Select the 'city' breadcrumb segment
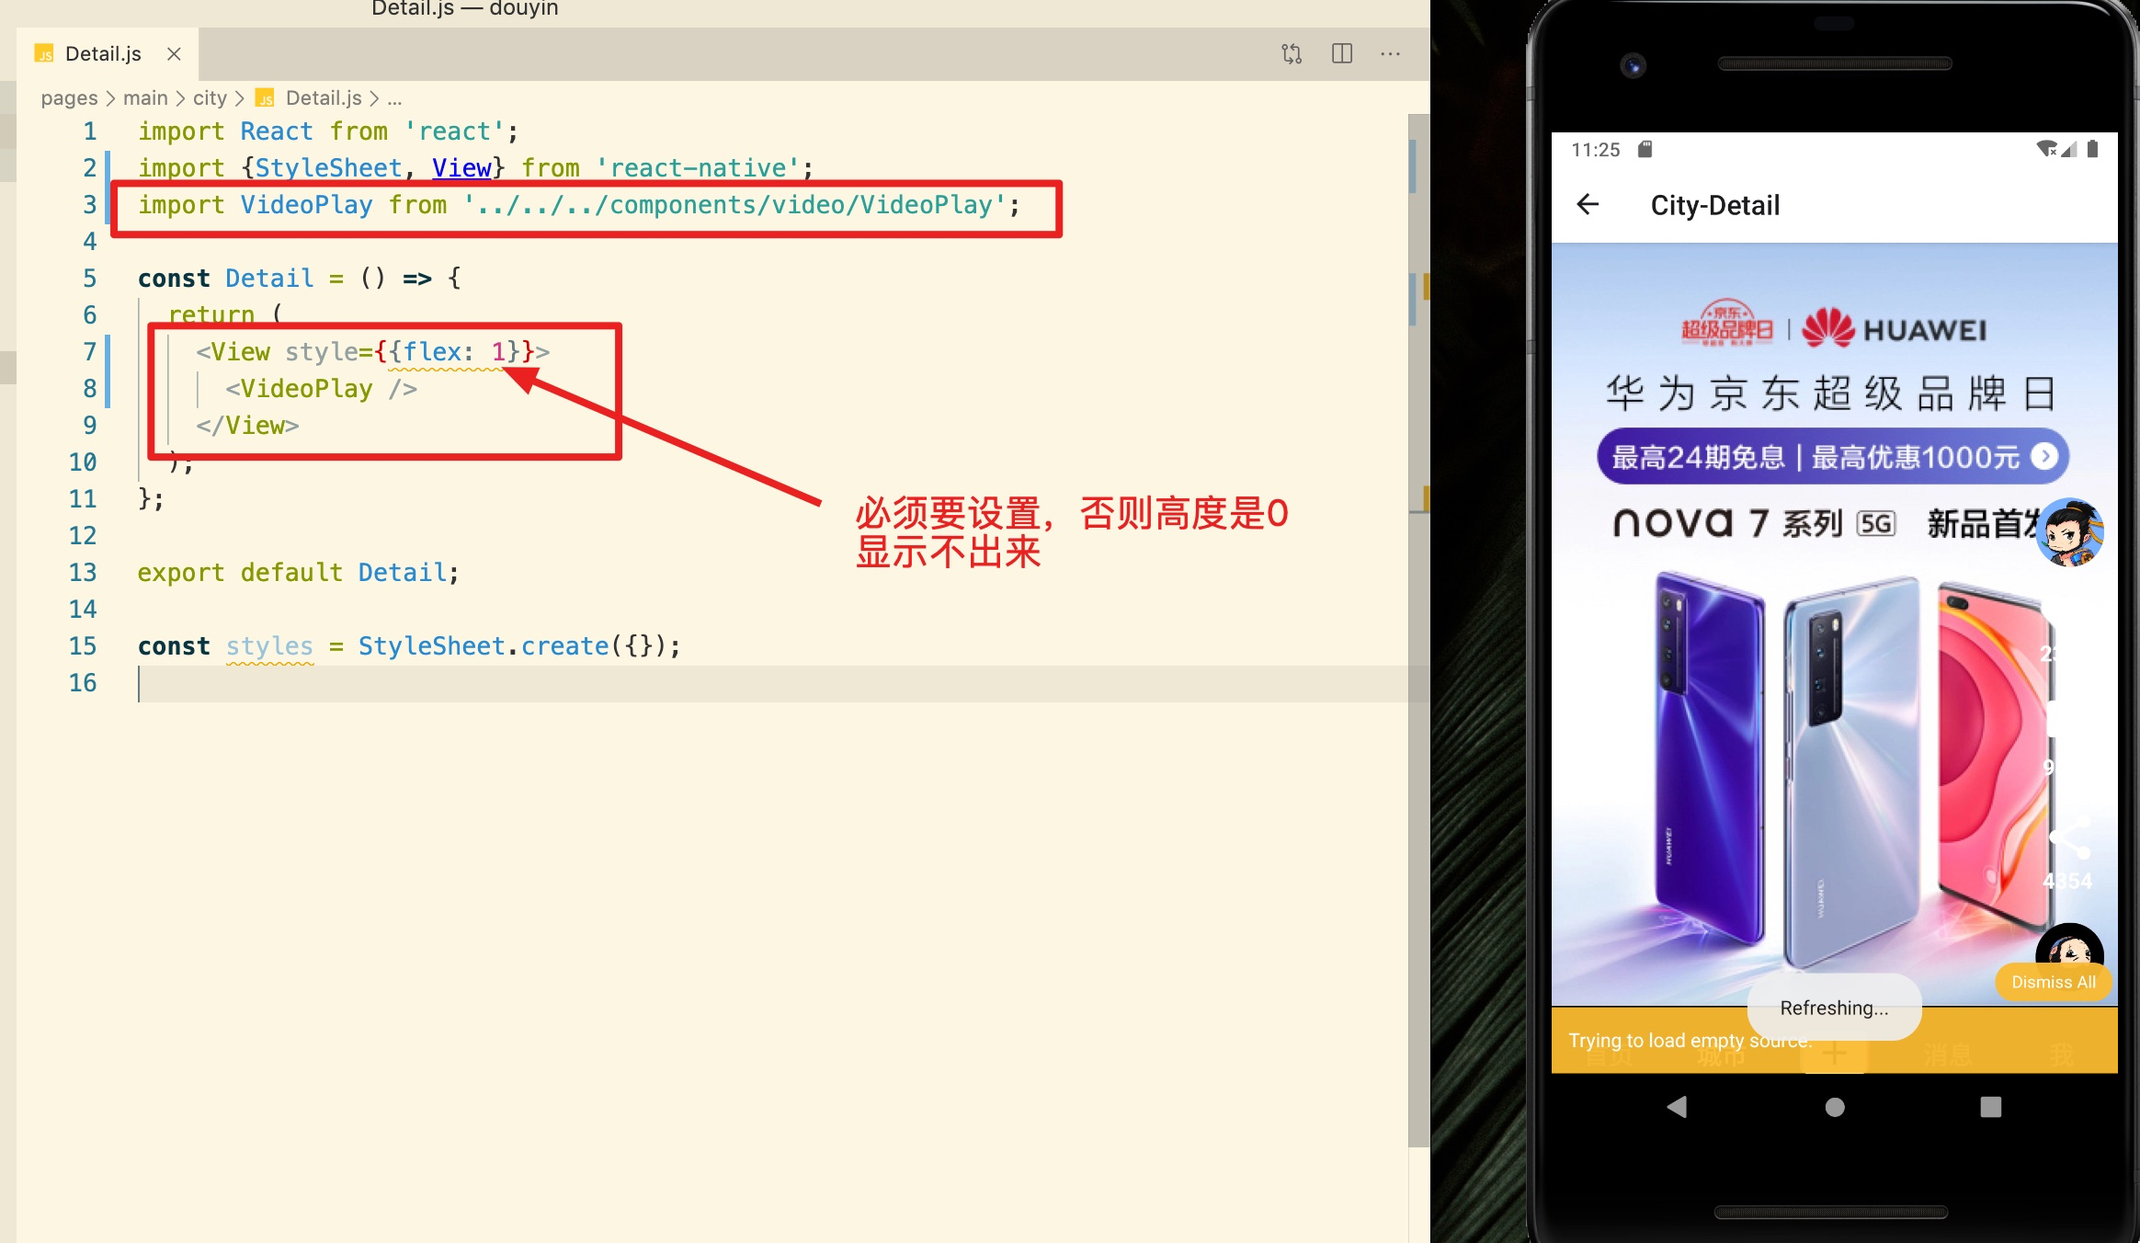Image resolution: width=2140 pixels, height=1243 pixels. click(x=210, y=97)
